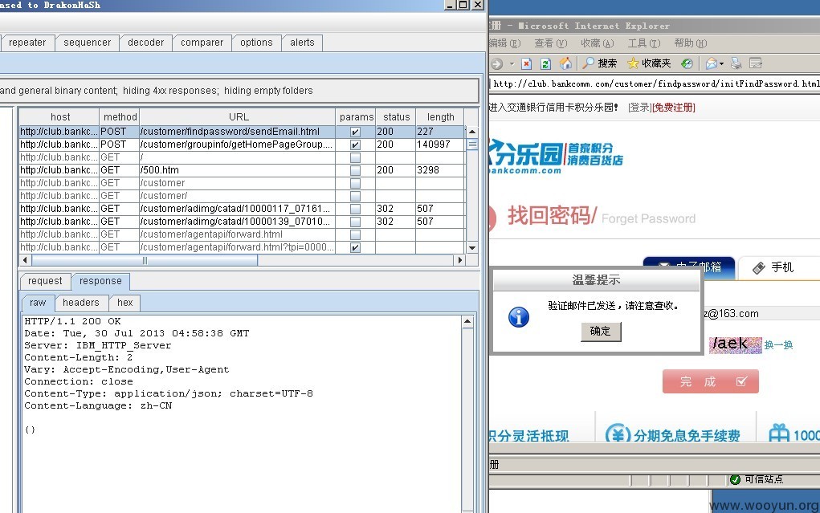Click the captcha image 'laek'

coord(736,344)
